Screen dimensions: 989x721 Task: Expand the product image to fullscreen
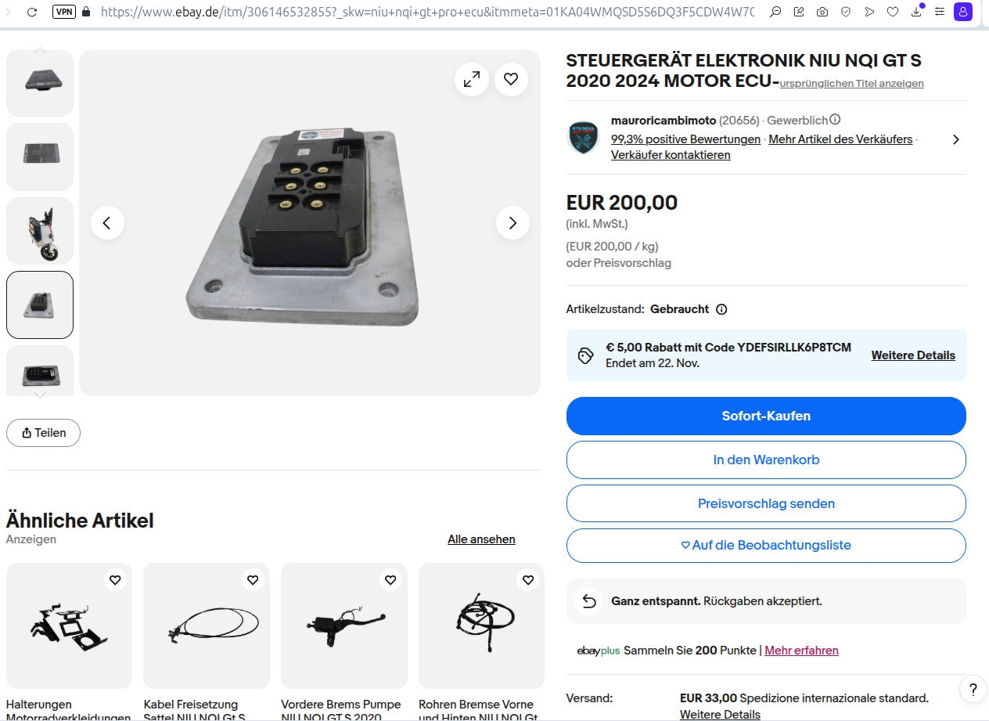point(472,79)
